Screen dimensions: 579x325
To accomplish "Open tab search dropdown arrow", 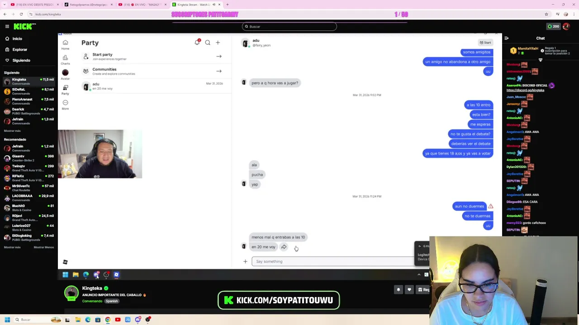I will [5, 5].
